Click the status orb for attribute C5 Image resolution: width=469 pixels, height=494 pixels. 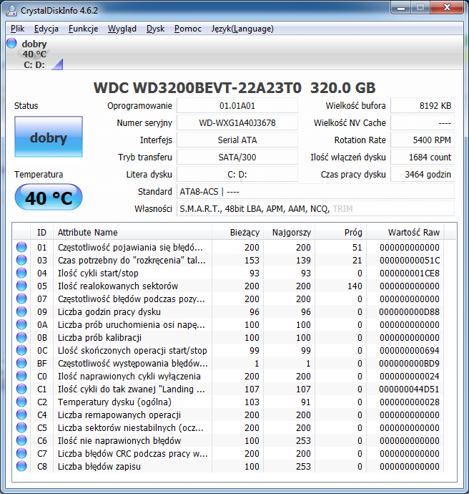pos(21,428)
